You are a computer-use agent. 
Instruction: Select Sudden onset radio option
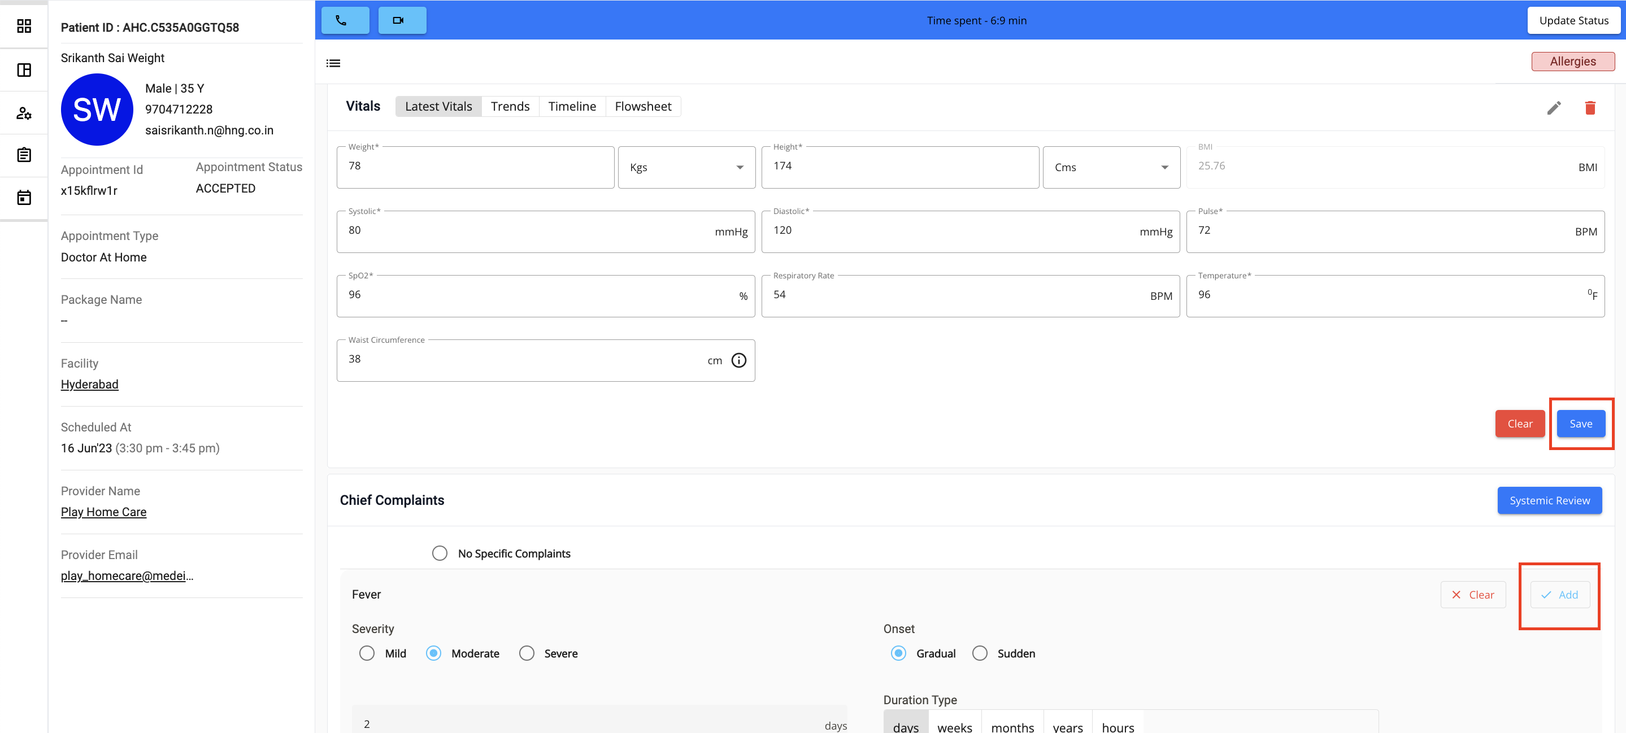(x=979, y=653)
